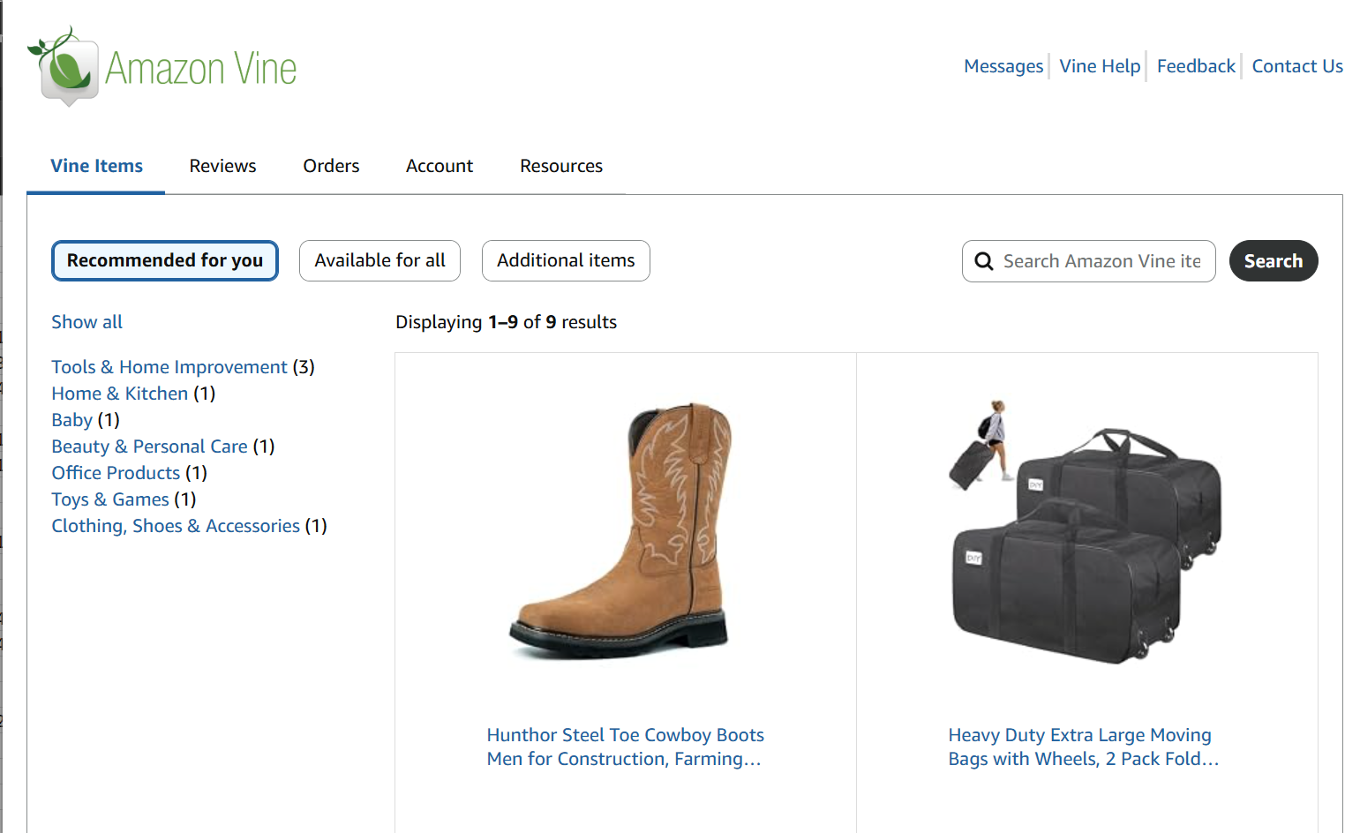This screenshot has height=833, width=1360.
Task: Filter by Baby category
Action: coord(71,420)
